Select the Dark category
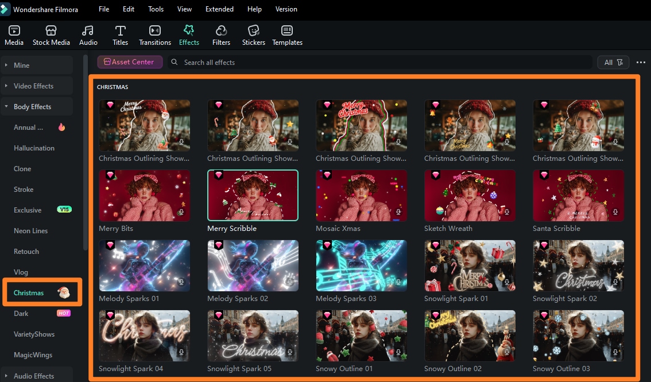The image size is (651, 382). (x=21, y=314)
